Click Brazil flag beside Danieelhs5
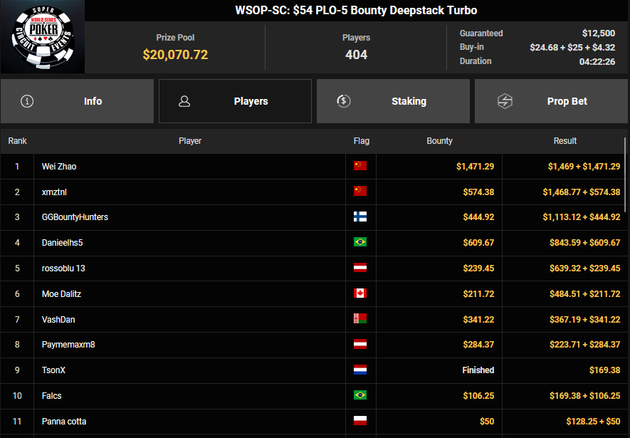The height and width of the screenshot is (438, 630). pos(360,243)
